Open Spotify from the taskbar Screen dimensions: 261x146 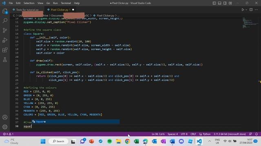(109, 142)
